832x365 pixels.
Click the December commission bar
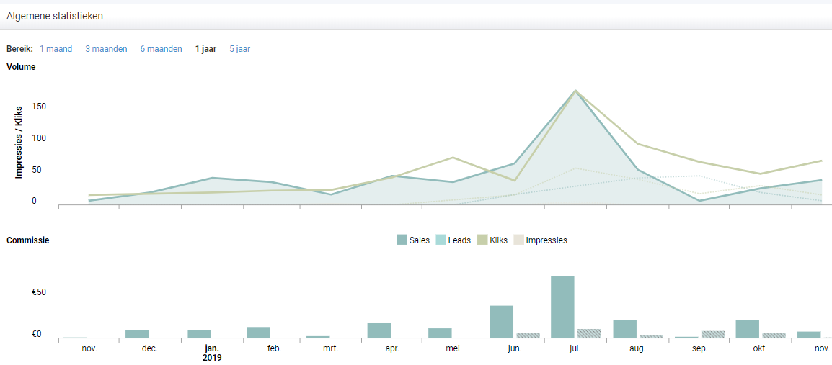pyautogui.click(x=137, y=334)
